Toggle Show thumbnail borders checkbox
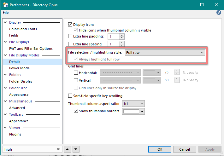Image resolution: width=224 pixels, height=156 pixels. 76,111
